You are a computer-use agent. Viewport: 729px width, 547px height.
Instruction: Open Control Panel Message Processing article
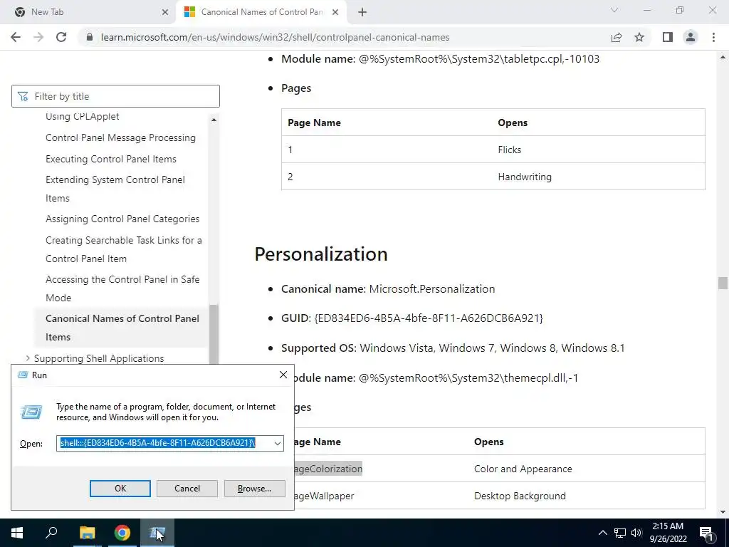point(120,137)
